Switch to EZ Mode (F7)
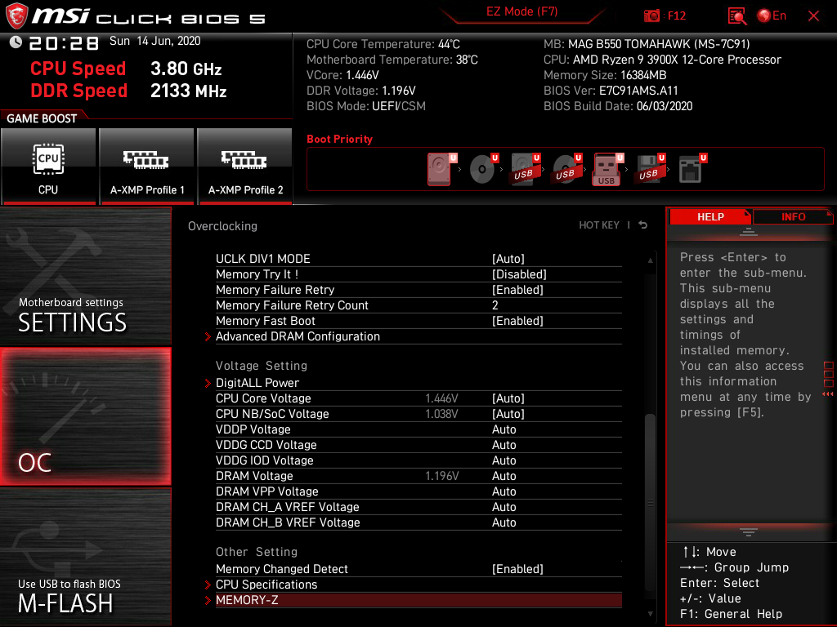Screen dimensions: 837x627 point(521,11)
